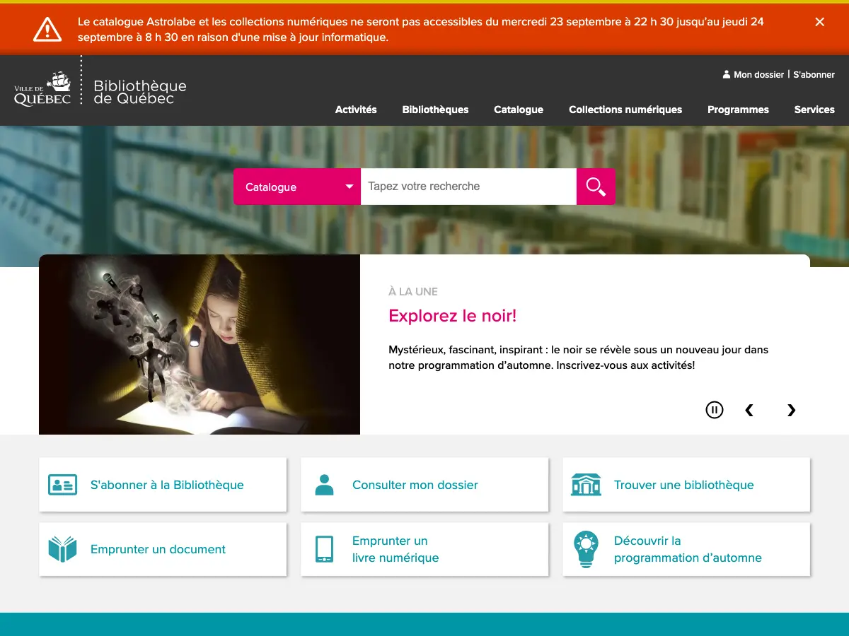Click the magnifying glass search button
Viewport: 849px width, 636px height.
pyautogui.click(x=596, y=187)
